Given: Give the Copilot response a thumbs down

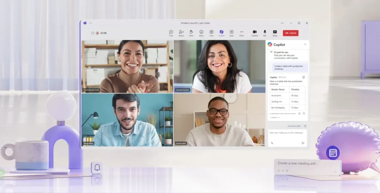Looking at the screenshot, I should (304, 113).
